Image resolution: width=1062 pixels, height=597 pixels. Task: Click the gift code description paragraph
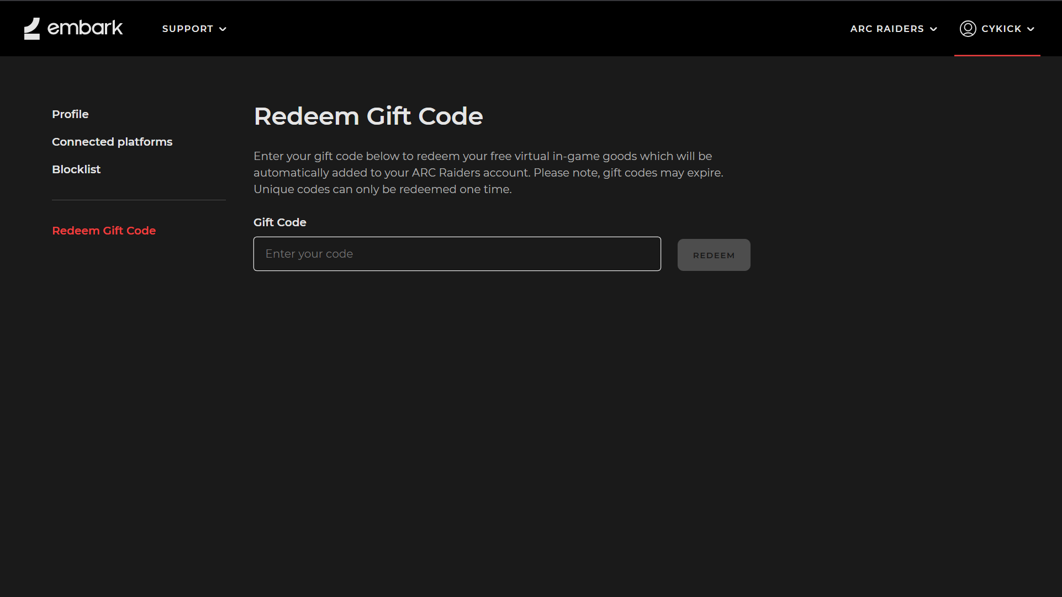pos(488,173)
